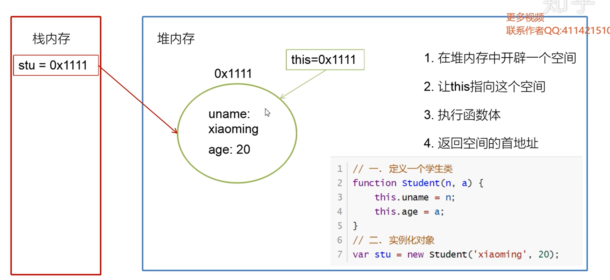Click line number 1 in code gutter
610x280 pixels.
340,169
